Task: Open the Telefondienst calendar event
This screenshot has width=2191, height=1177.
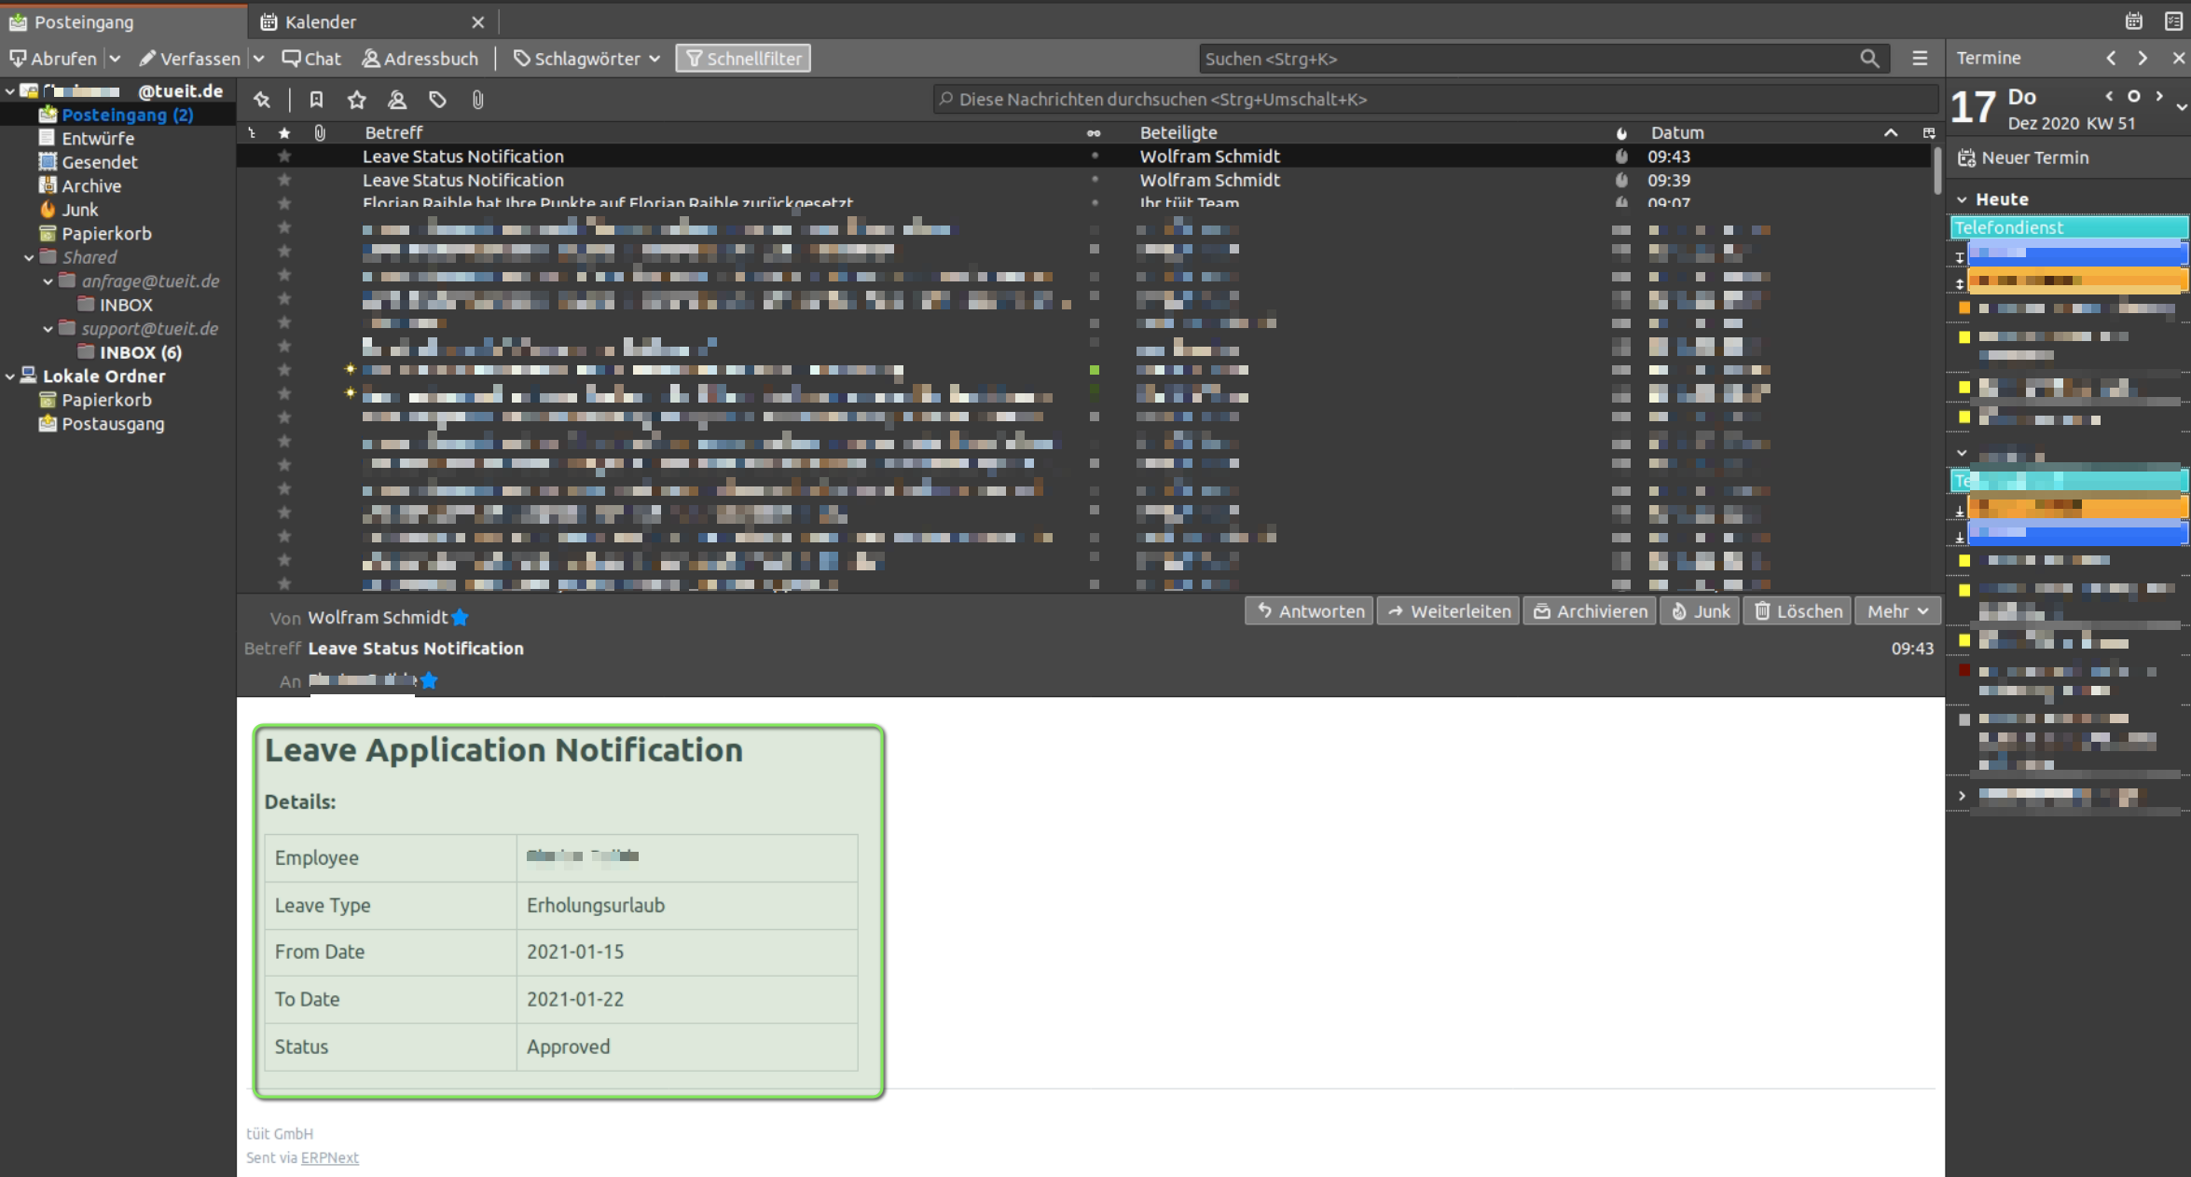Action: click(2068, 227)
